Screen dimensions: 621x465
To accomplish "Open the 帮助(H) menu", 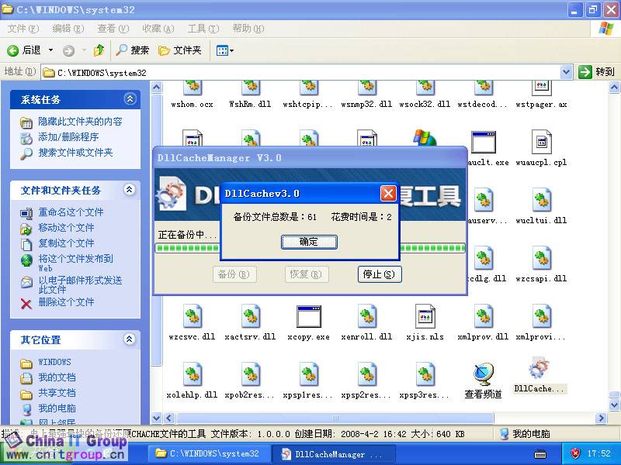I will pyautogui.click(x=248, y=29).
